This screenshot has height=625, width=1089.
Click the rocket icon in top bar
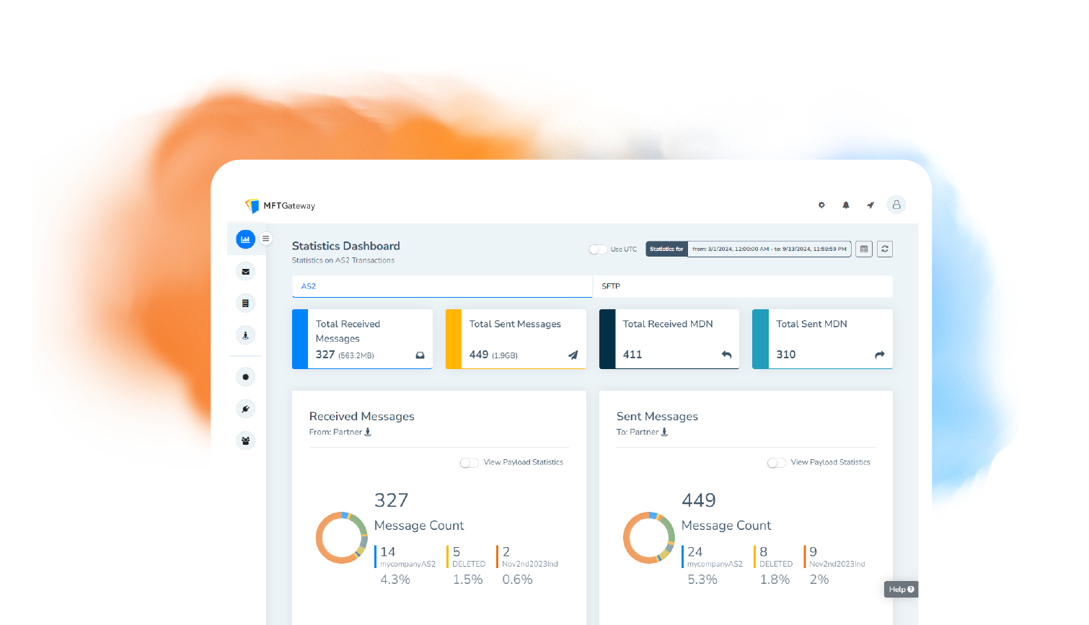tap(870, 205)
